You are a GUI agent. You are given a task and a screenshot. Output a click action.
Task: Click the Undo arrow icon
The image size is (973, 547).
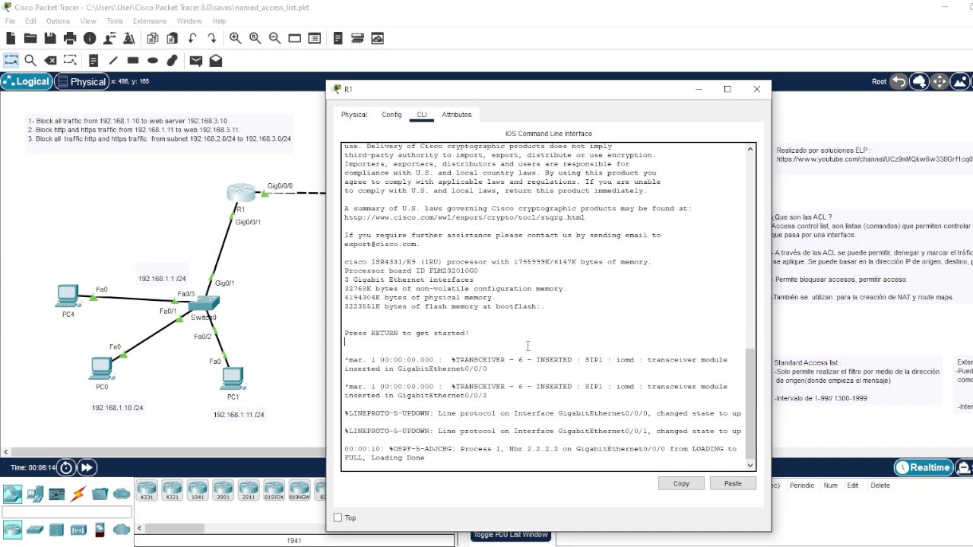[x=192, y=38]
